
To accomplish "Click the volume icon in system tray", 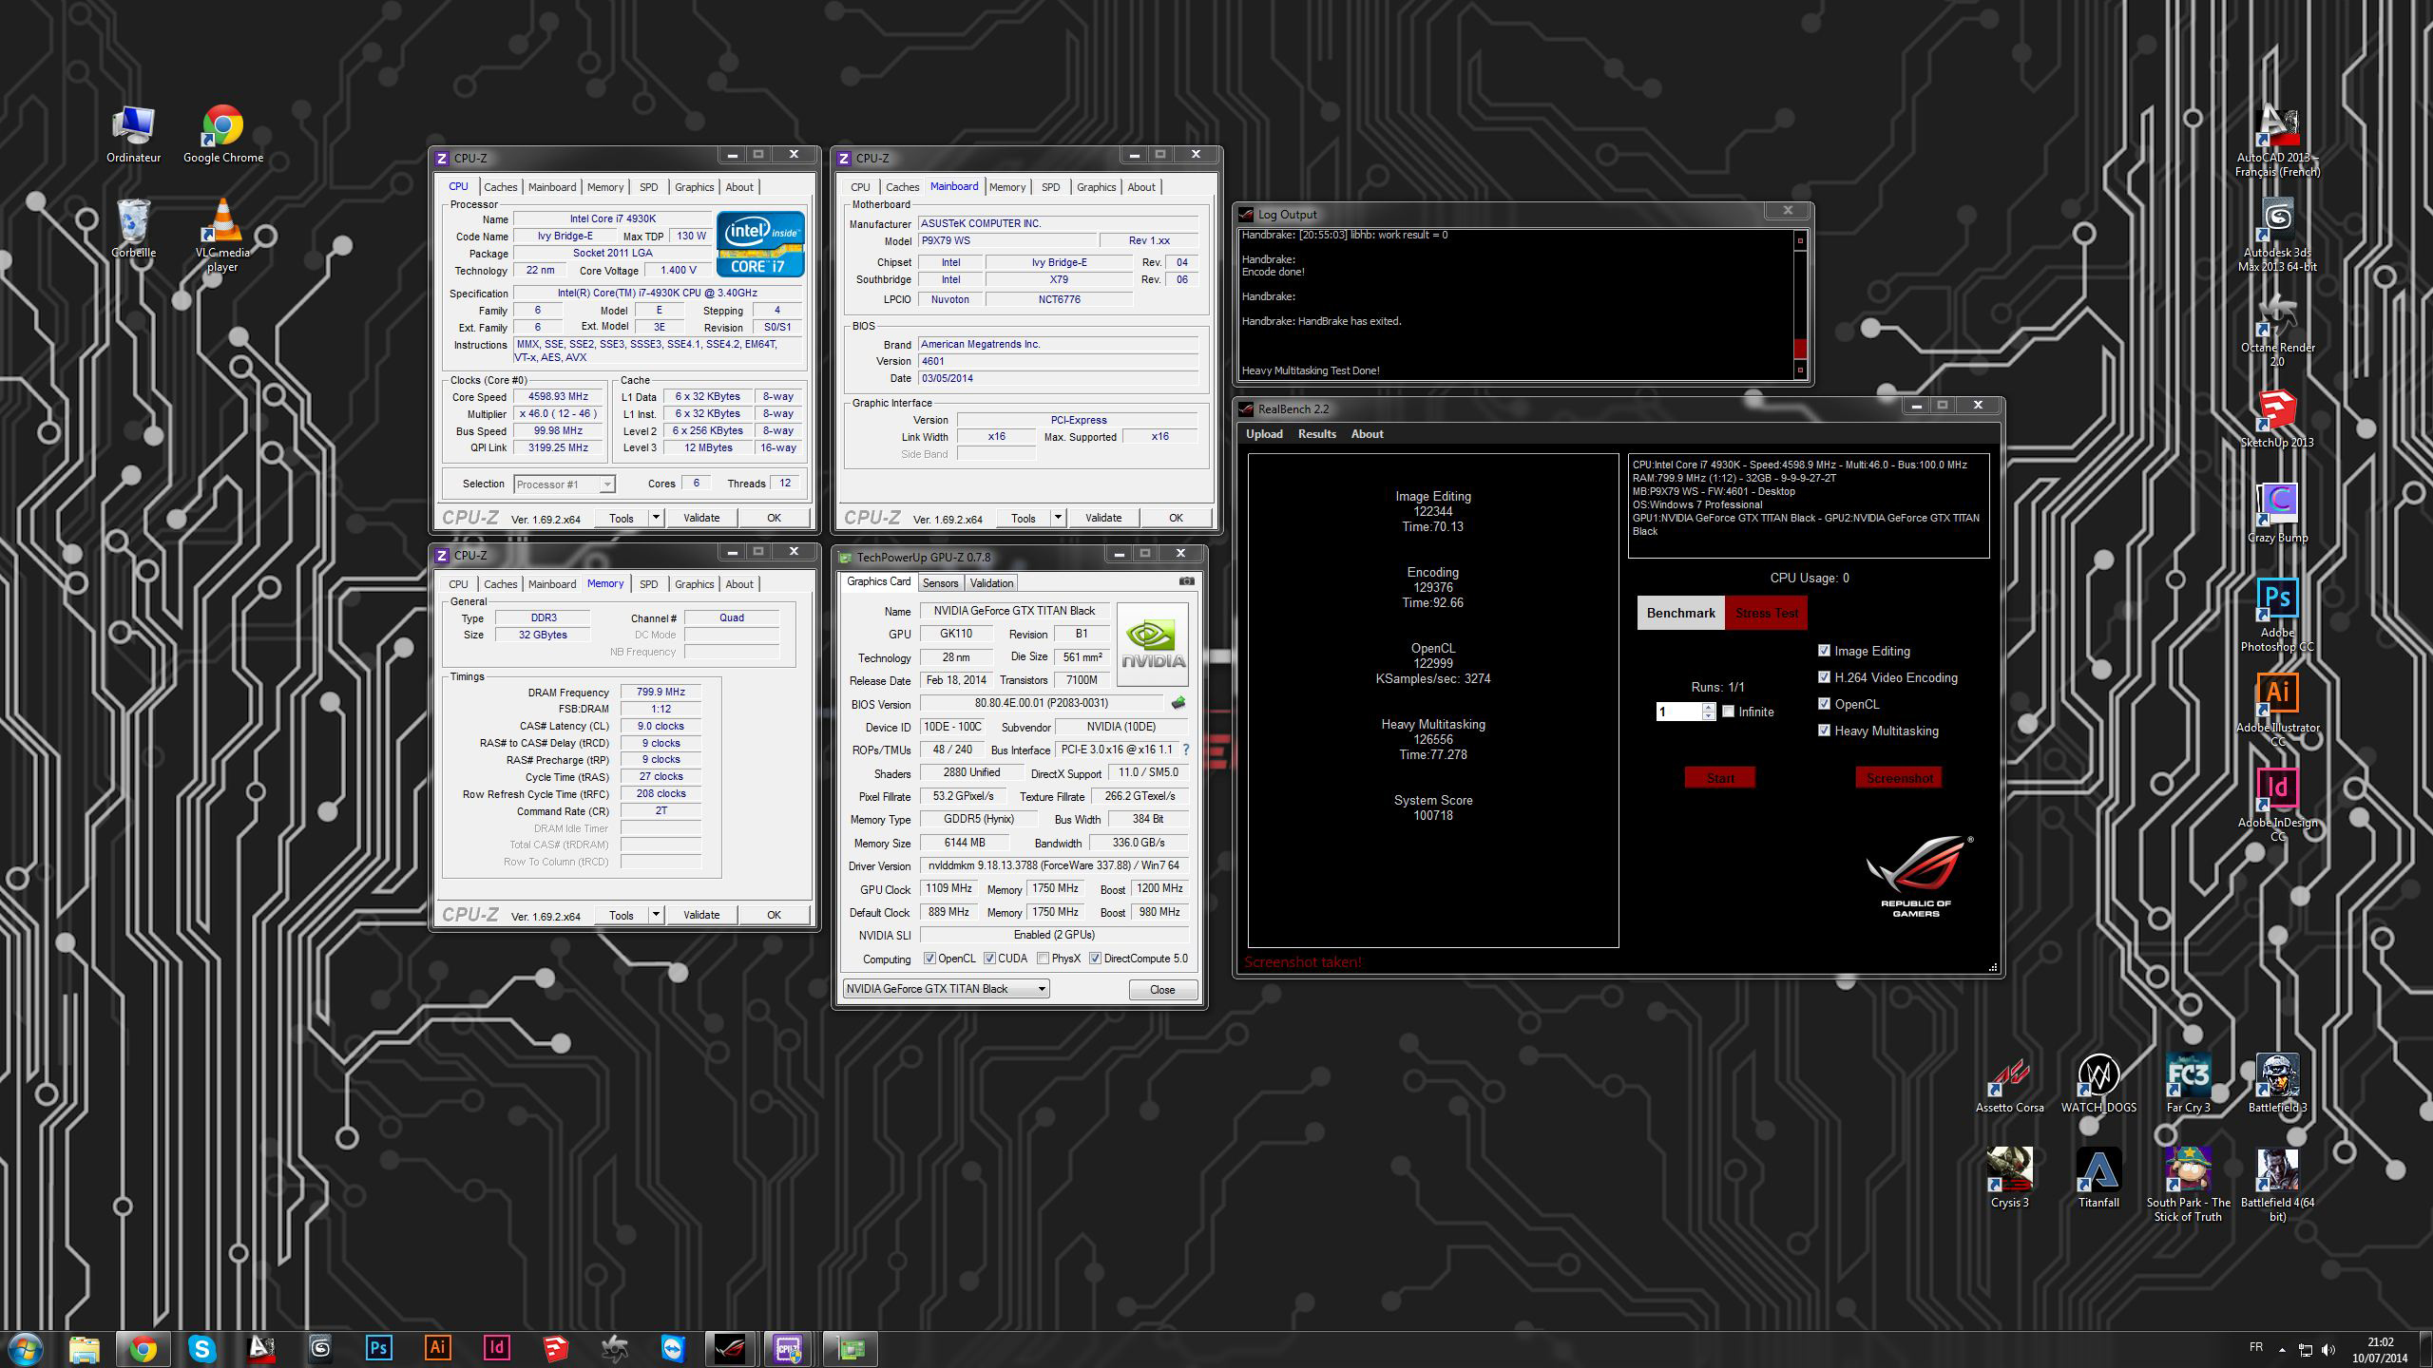I will [x=2328, y=1349].
